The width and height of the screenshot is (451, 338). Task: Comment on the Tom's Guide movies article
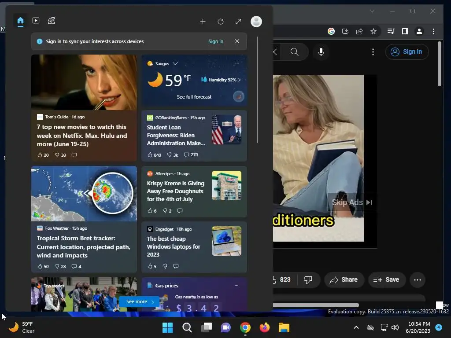point(74,155)
